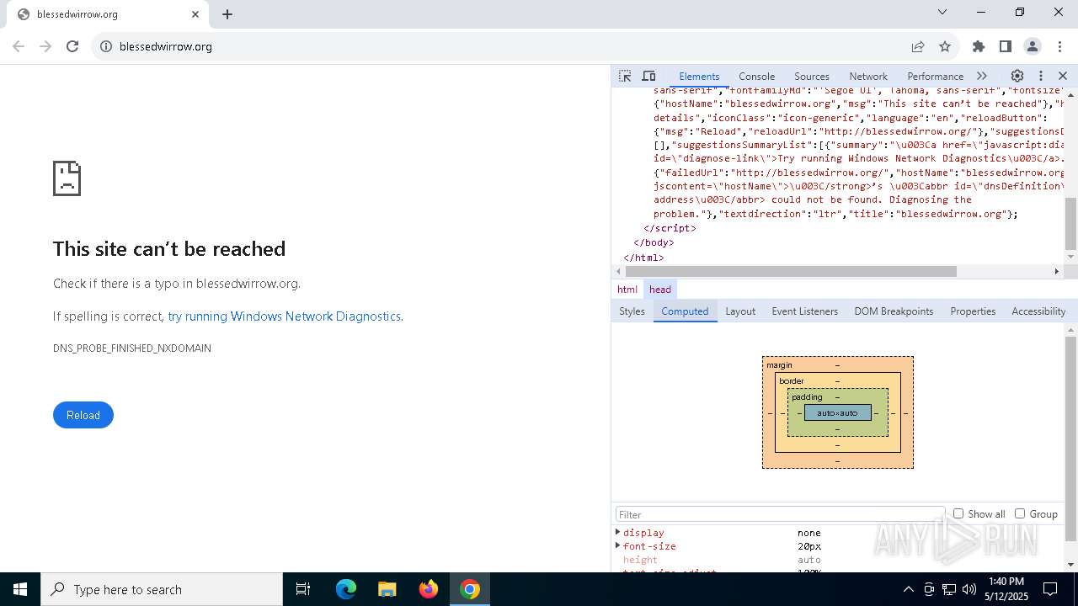Screen dimensions: 1078x606
Task: Click the Computed pane vertical scrollbar
Action: (x=1071, y=439)
